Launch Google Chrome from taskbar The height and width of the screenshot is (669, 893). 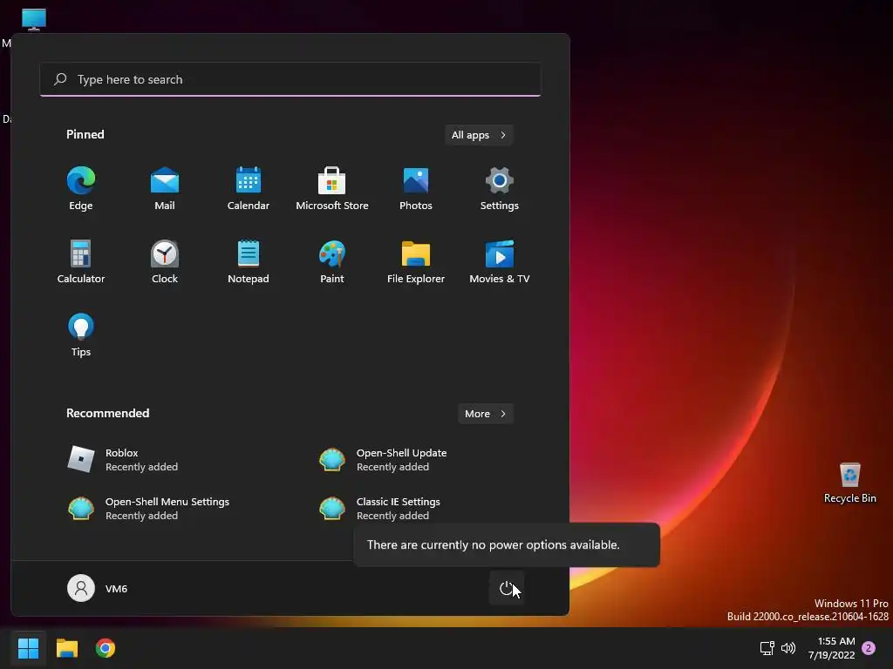point(106,648)
